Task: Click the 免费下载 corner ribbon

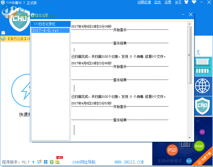Action: (205, 158)
